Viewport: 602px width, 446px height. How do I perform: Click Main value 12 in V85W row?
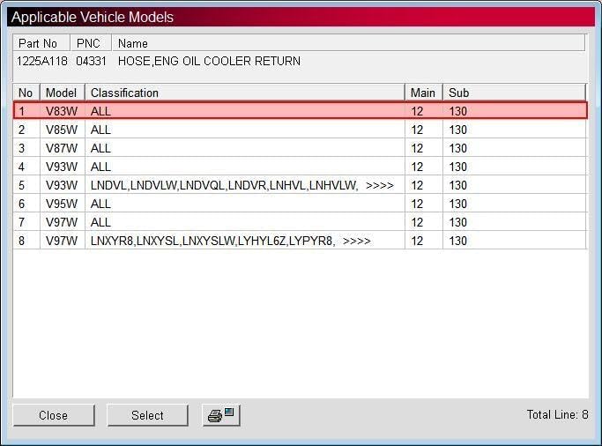coord(417,130)
